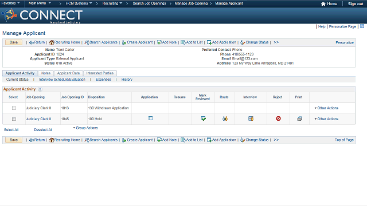Click Return in the bottom toolbar
The height and width of the screenshot is (206, 367).
click(37, 140)
